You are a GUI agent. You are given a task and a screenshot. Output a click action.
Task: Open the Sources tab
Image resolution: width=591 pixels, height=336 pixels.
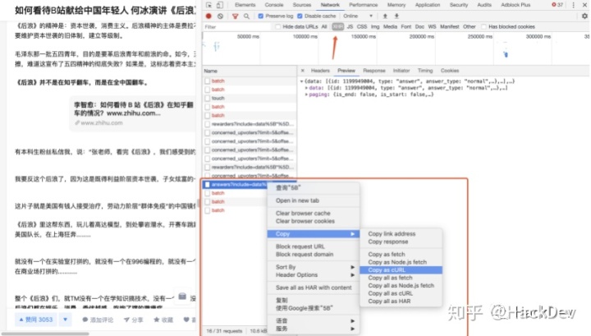(302, 5)
